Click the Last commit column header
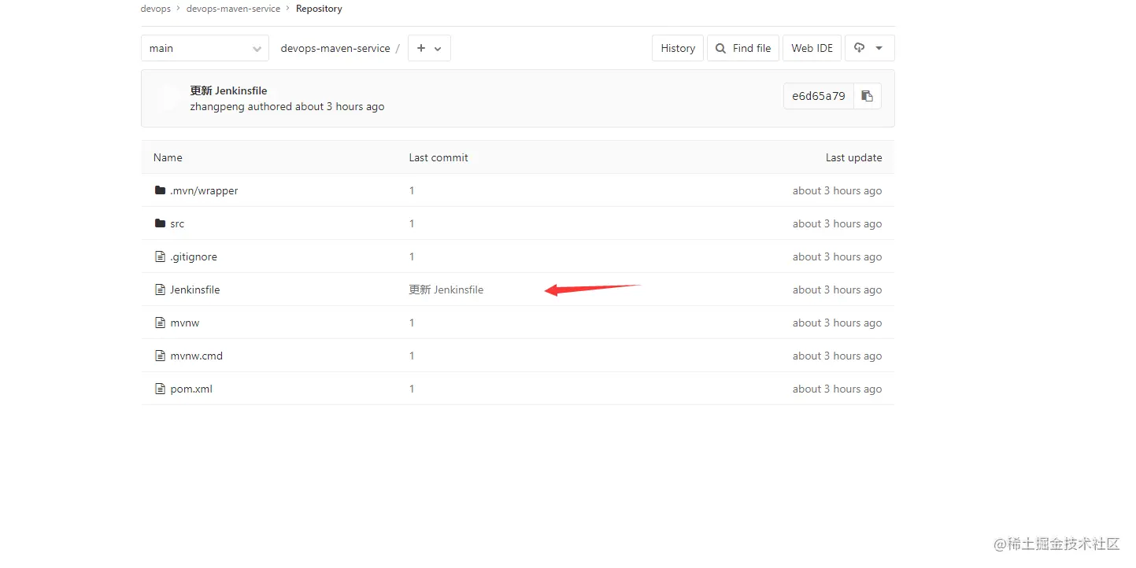Viewport: 1136px width, 568px height. (x=438, y=157)
